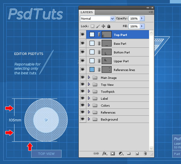Click the Fill value field

coord(134,26)
